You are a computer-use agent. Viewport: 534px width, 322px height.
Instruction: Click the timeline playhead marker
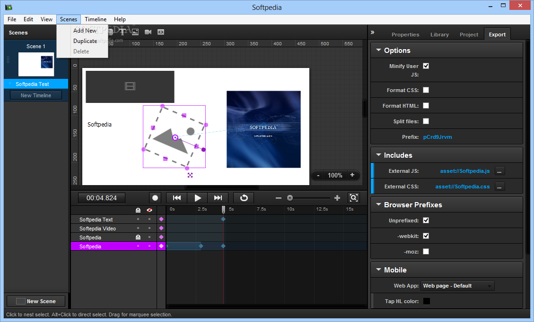(223, 210)
